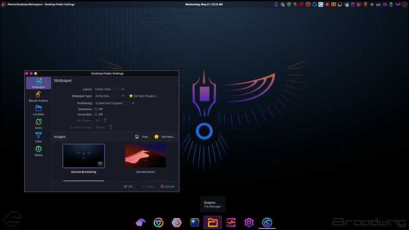
Task: Click the US keyboard layout indicator
Action: tap(378, 4)
